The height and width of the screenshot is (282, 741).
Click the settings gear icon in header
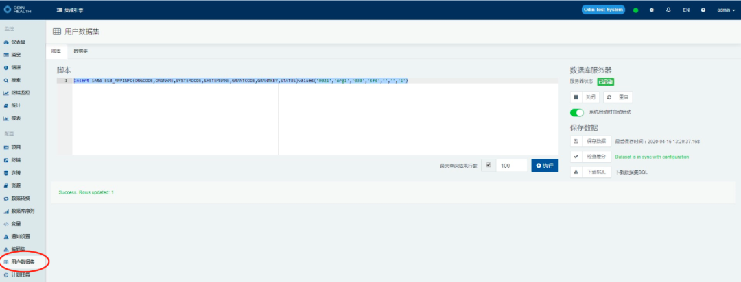652,10
